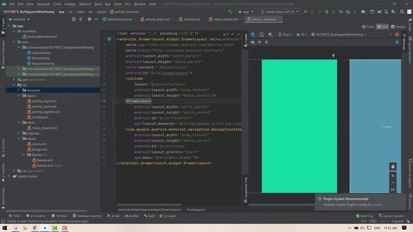This screenshot has height=232, width=413.
Task: Click the green design preview of the layout
Action: 299,126
